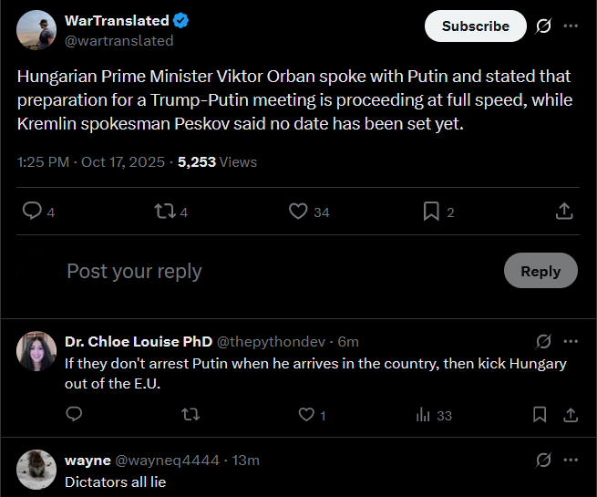Repost the WarTranslated tweet
This screenshot has height=497, width=597.
(x=165, y=212)
